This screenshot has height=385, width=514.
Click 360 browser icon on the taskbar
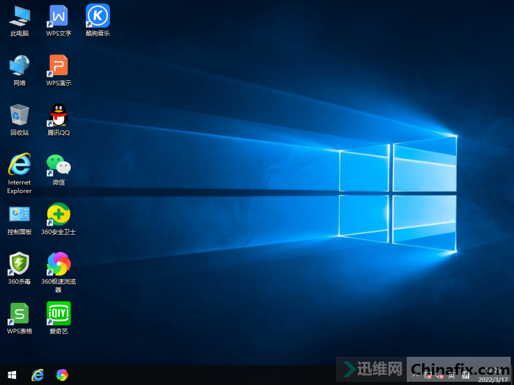(x=62, y=375)
